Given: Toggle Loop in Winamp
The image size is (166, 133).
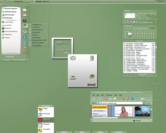Looking at the screenshot, I should point(151,22).
